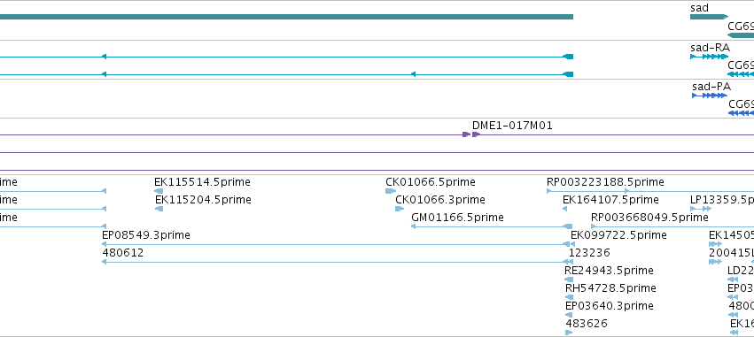Click the purple DME1-017M01 arrow markers
Viewport: 754px width, 337px height.
click(x=471, y=134)
